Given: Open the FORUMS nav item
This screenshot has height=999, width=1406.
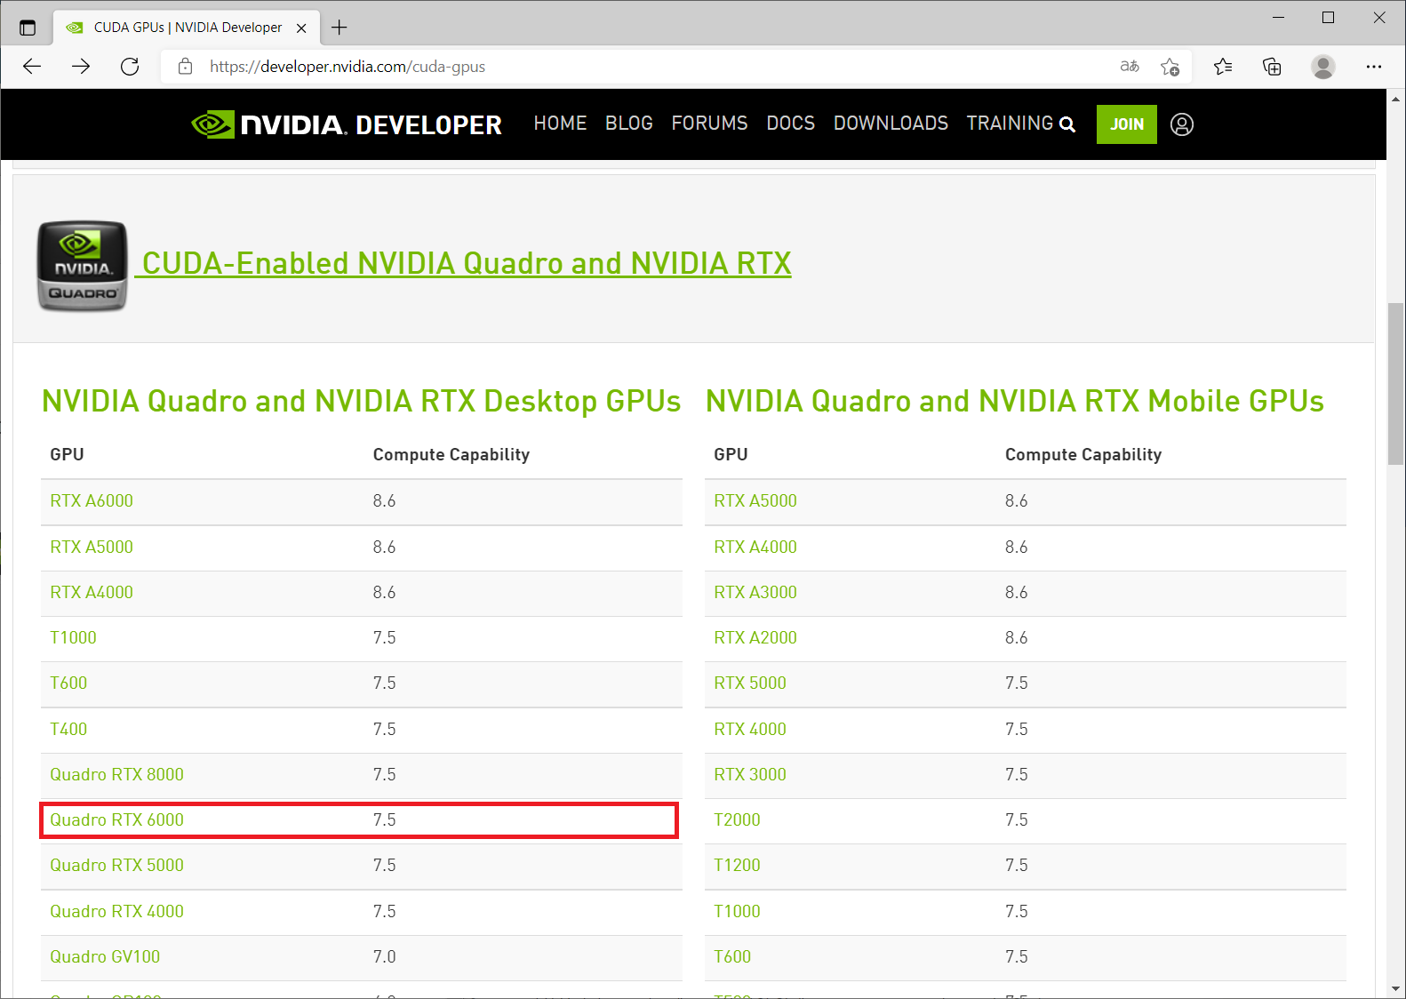Looking at the screenshot, I should coord(709,124).
